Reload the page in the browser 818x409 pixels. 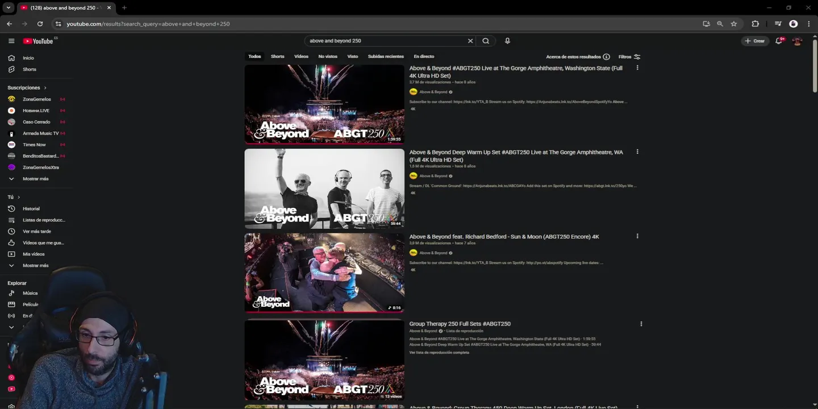click(40, 24)
